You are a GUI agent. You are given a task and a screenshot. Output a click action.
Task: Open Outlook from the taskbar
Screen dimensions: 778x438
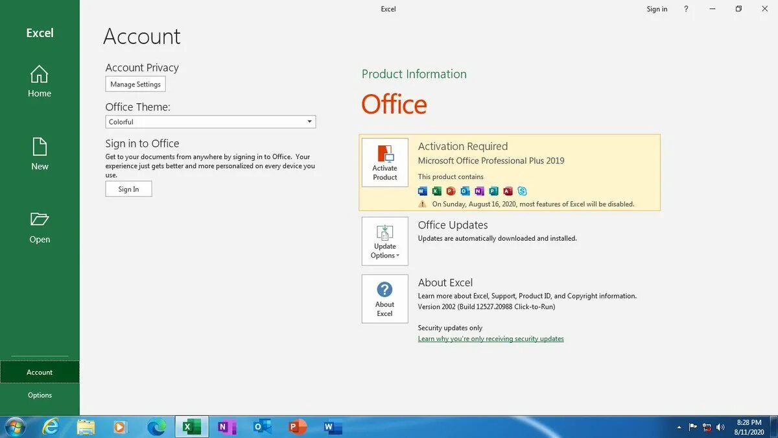click(262, 427)
